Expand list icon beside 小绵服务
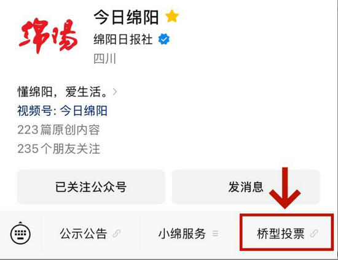The image size is (338, 260). (x=215, y=234)
